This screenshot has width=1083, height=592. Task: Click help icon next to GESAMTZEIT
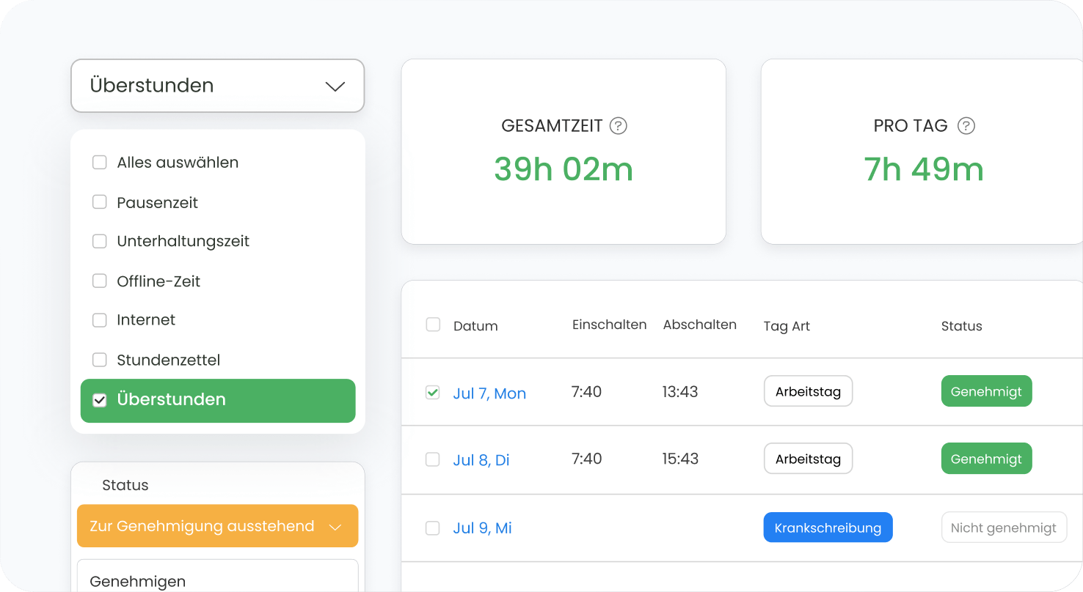coord(619,126)
